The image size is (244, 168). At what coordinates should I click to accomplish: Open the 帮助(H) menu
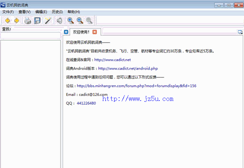tap(73, 12)
